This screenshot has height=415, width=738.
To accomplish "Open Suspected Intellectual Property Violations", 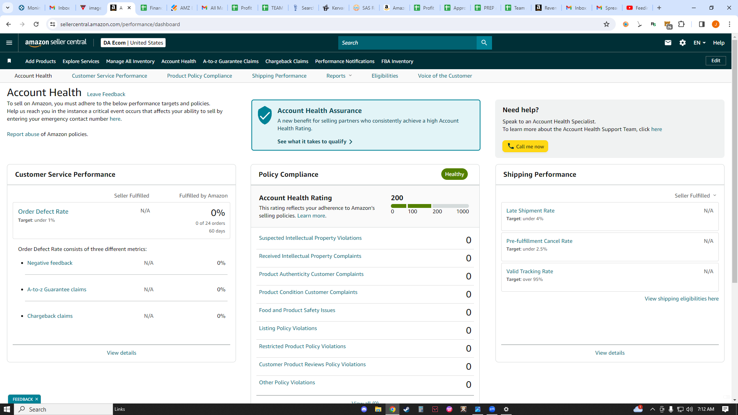I will coord(310,238).
